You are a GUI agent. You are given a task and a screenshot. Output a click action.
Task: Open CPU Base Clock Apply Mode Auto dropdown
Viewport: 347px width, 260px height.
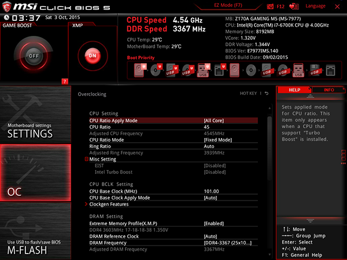click(211, 198)
